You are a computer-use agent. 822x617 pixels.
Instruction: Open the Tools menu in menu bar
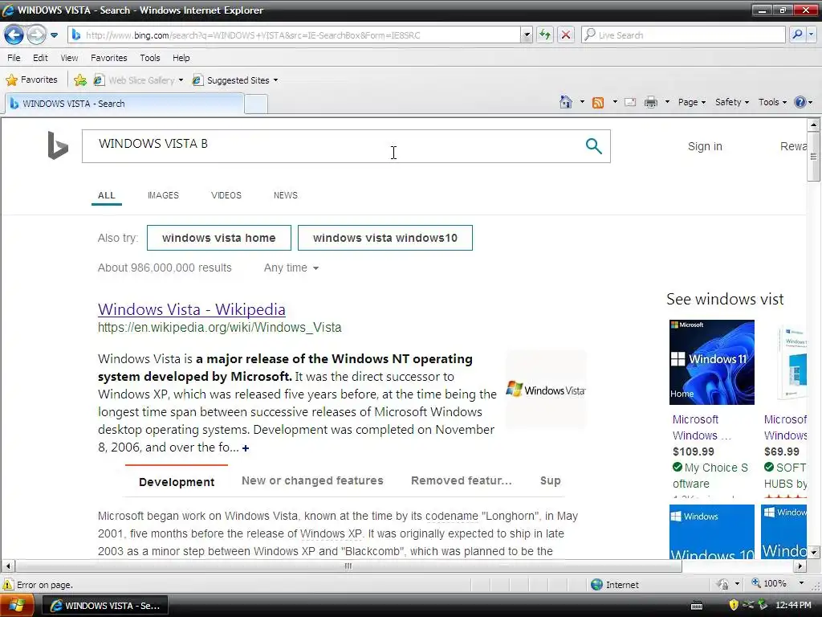[150, 58]
